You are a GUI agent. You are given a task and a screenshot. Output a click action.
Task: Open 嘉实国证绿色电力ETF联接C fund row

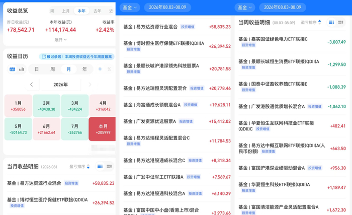tap(292, 42)
